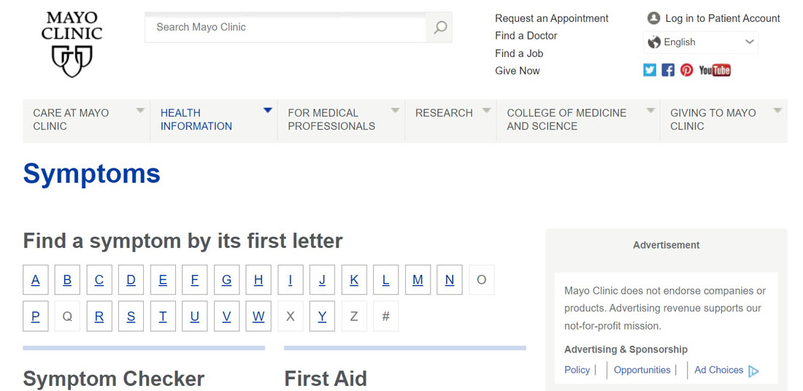Click the Ad Choices triangle icon
This screenshot has height=391, width=803.
coord(754,371)
